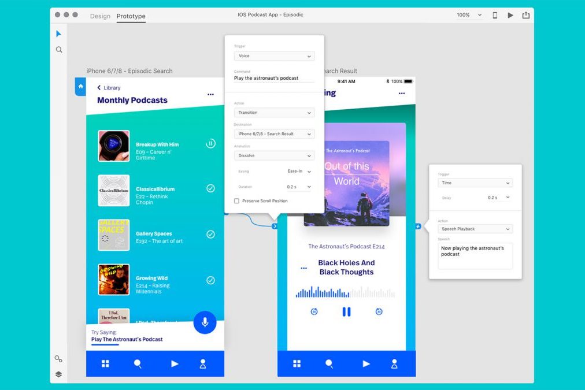Click the profile icon in Episodic Search artboard

(203, 364)
